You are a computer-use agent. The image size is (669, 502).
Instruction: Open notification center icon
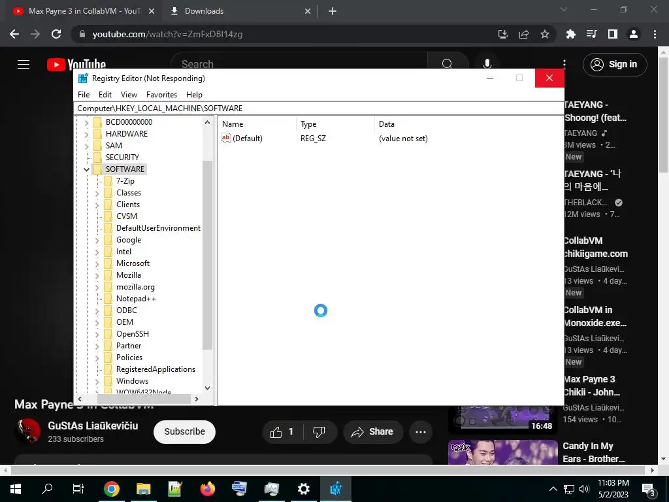(x=649, y=490)
